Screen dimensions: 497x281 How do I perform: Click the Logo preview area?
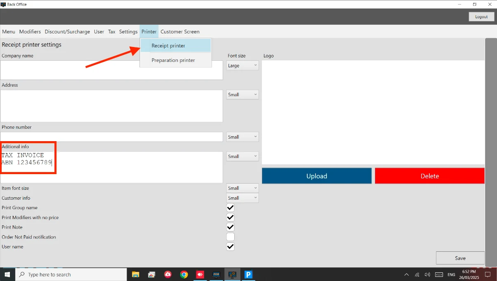click(373, 112)
